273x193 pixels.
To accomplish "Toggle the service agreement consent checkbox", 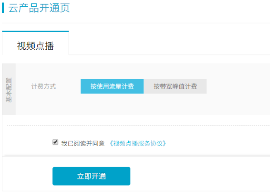I will point(55,142).
